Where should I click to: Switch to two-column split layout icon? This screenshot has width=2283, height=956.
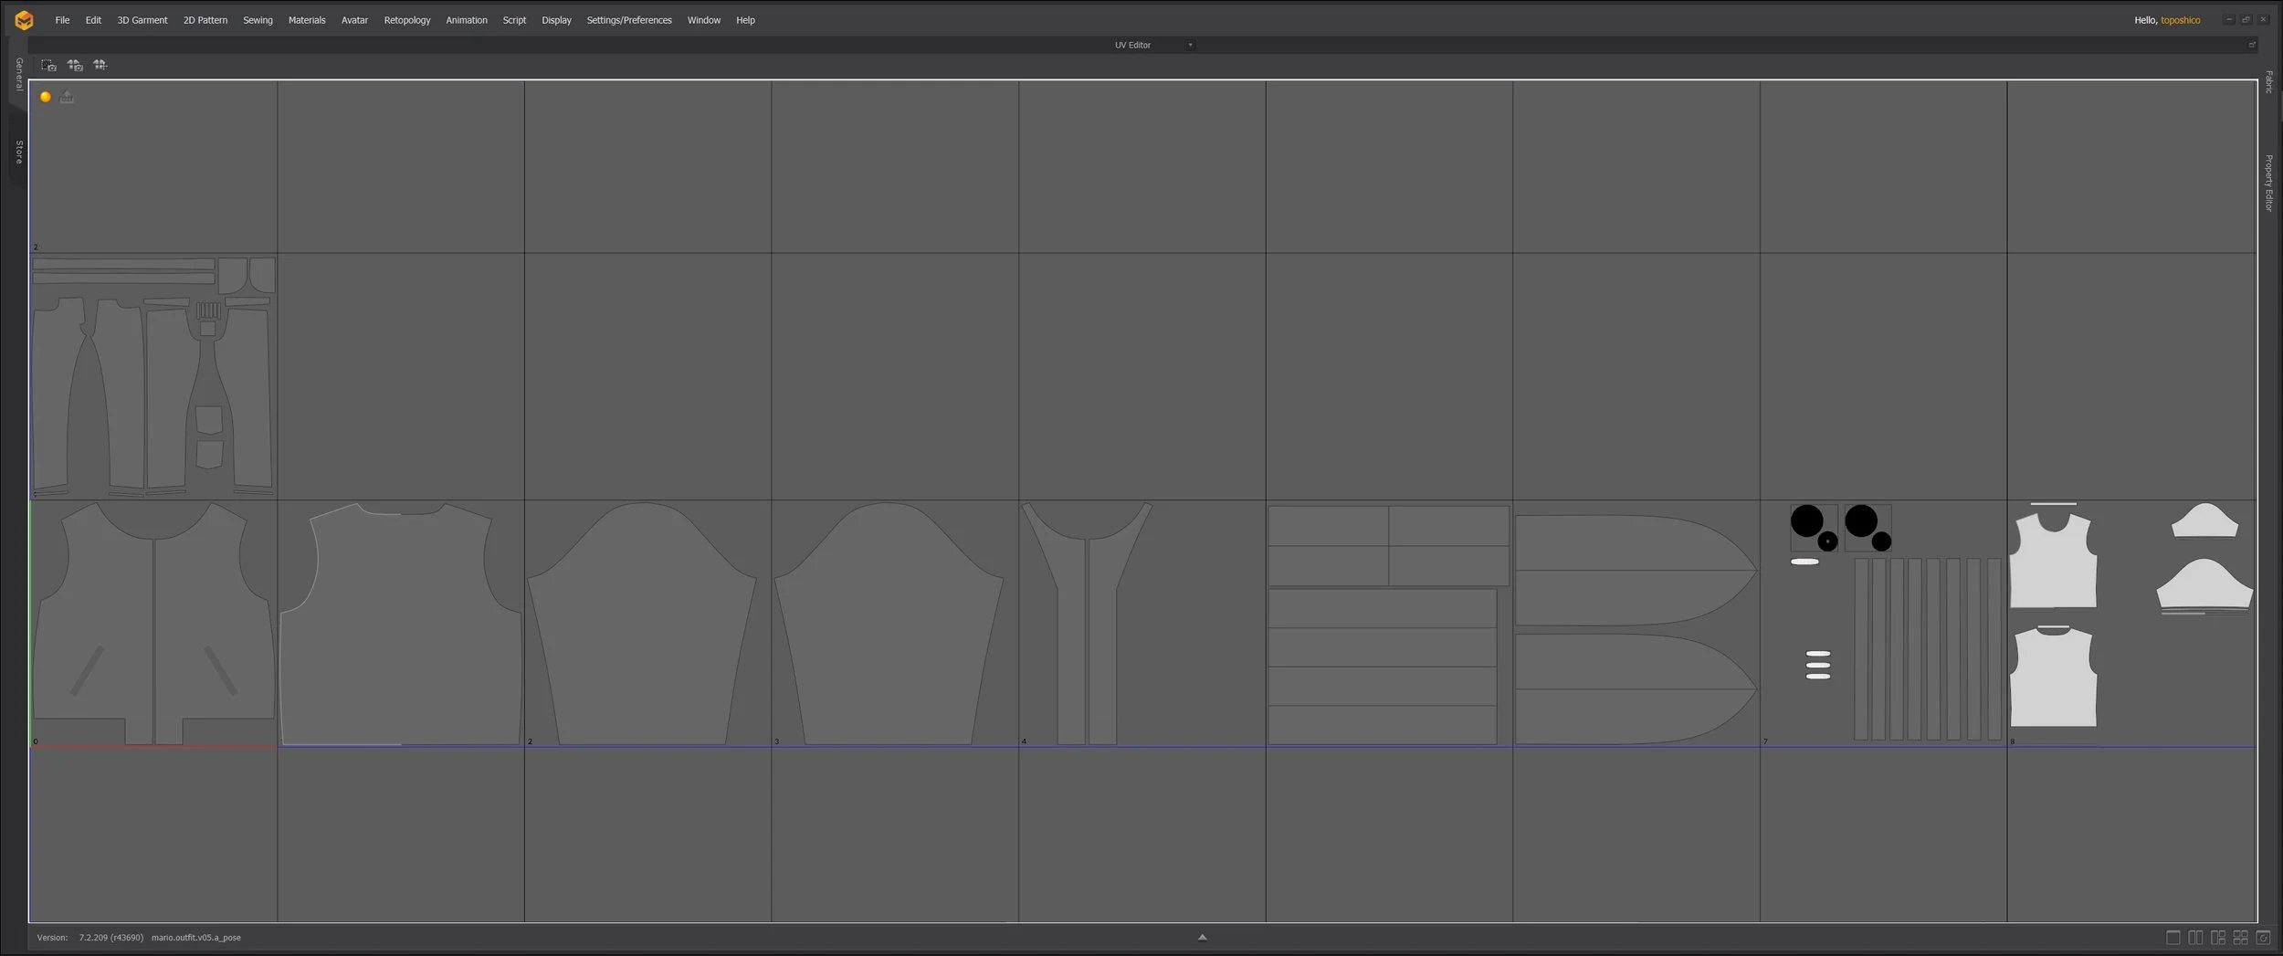point(2195,938)
